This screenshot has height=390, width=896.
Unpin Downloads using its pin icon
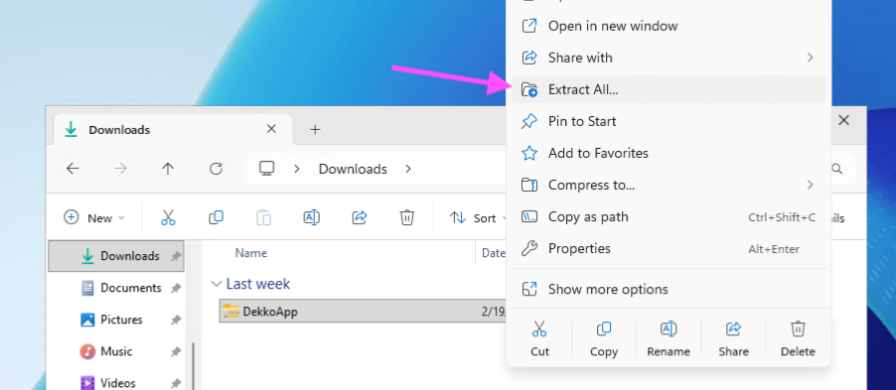tap(176, 256)
